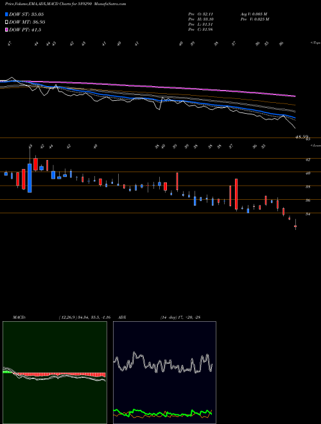Open the green MACD chart panel
This screenshot has height=424, width=321.
(55, 373)
